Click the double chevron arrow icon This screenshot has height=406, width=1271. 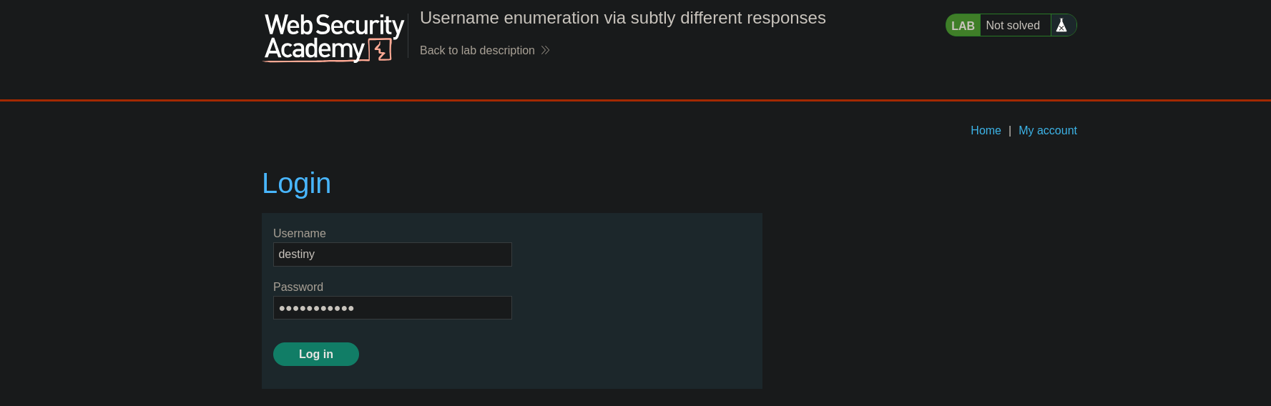pos(546,50)
